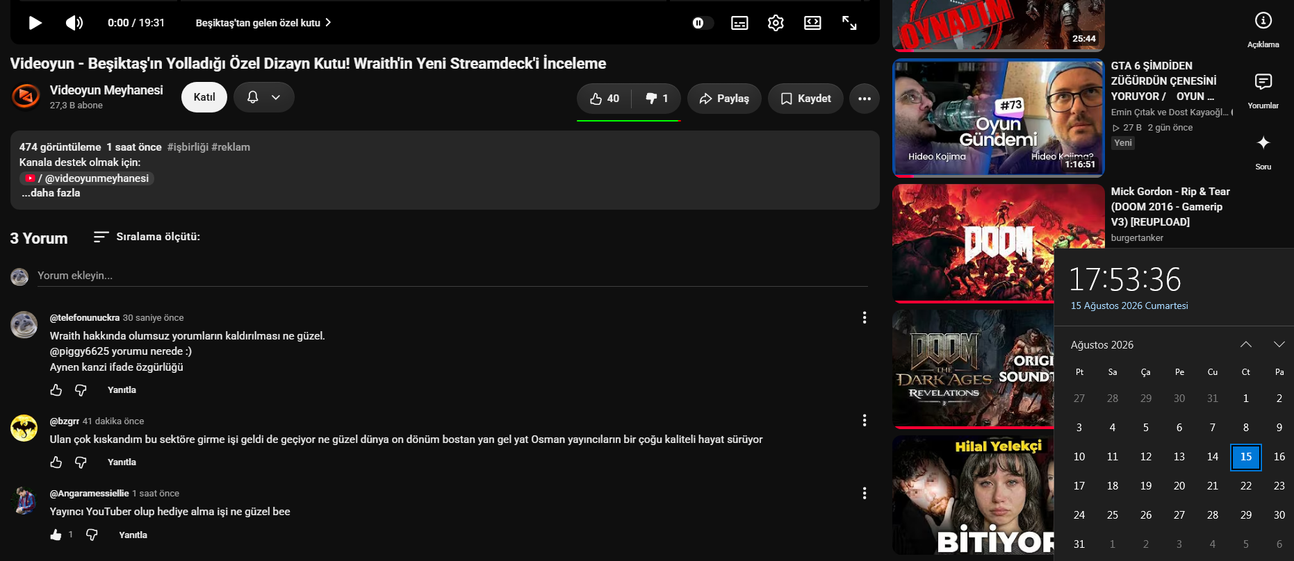Share video with Paylaş button
This screenshot has height=561, width=1294.
724,99
